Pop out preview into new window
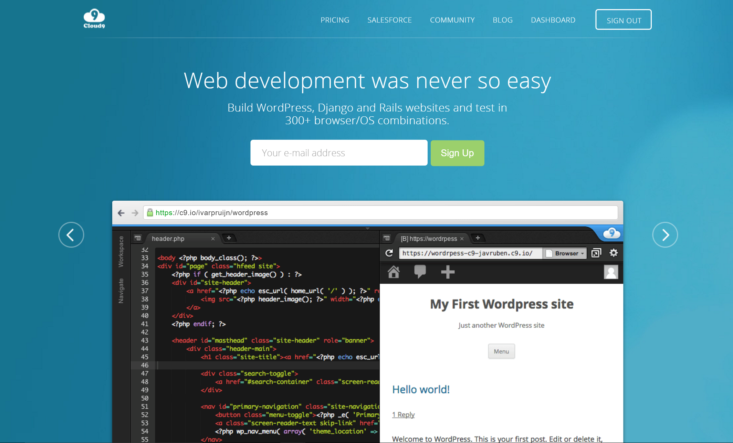The height and width of the screenshot is (443, 733). pos(596,253)
